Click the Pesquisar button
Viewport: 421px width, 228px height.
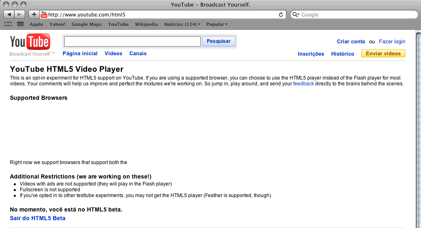point(219,41)
